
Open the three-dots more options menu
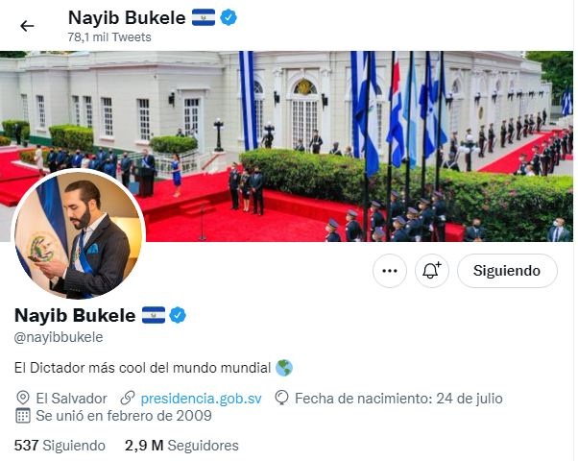click(x=390, y=271)
